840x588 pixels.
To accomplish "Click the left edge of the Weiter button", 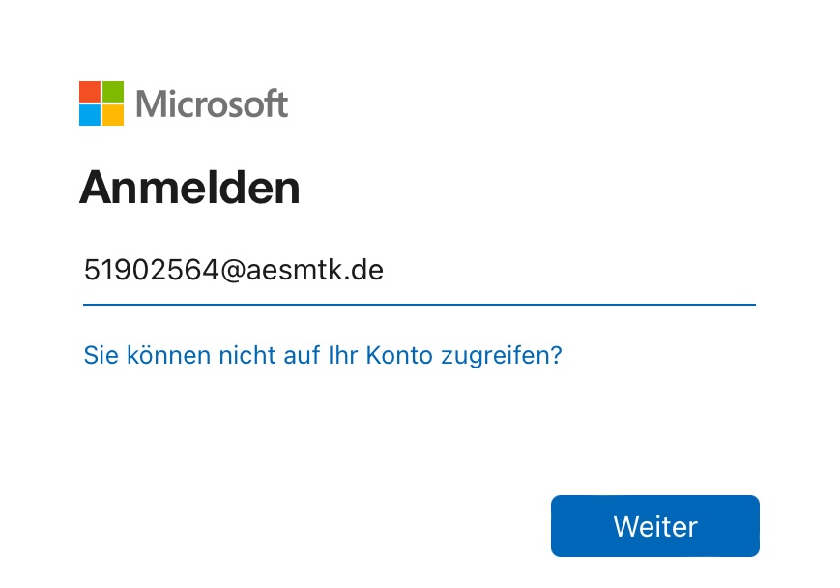I will (x=559, y=527).
